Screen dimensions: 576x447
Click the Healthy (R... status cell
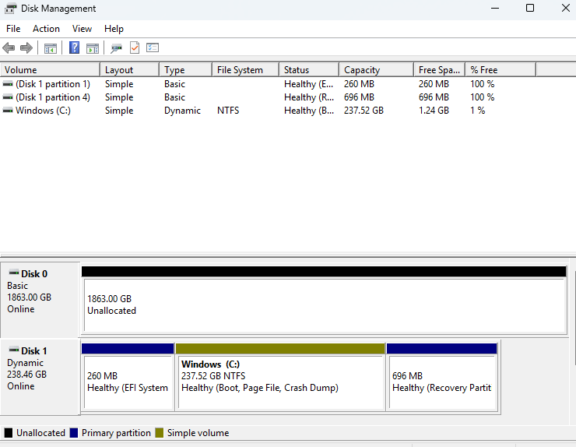pyautogui.click(x=309, y=97)
